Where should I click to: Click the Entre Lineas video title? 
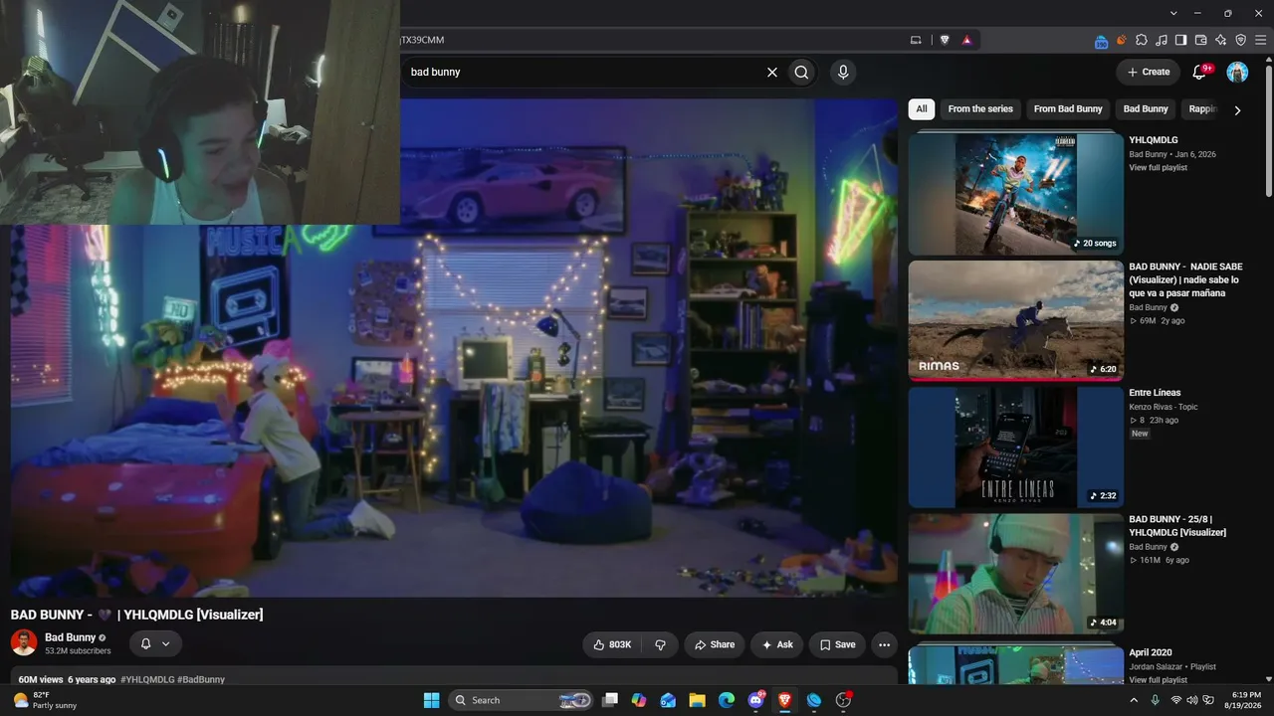[x=1155, y=393]
